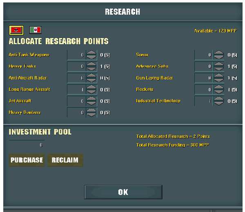Decrease Industrial Technology research points

pos(219,103)
